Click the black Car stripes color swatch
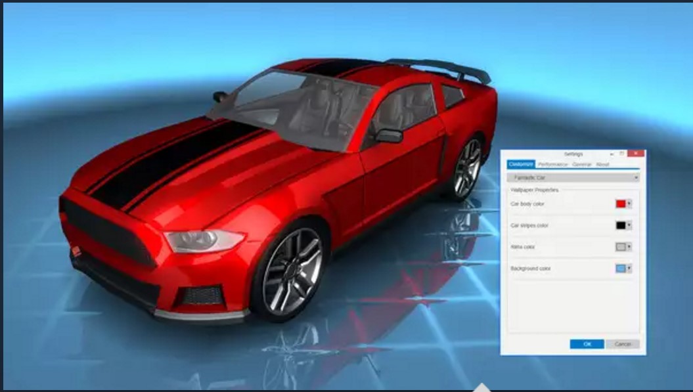Viewport: 693px width, 392px height. [x=621, y=225]
